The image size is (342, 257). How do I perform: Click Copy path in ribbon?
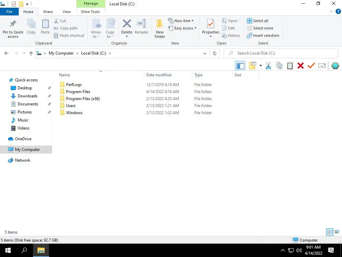(66, 28)
